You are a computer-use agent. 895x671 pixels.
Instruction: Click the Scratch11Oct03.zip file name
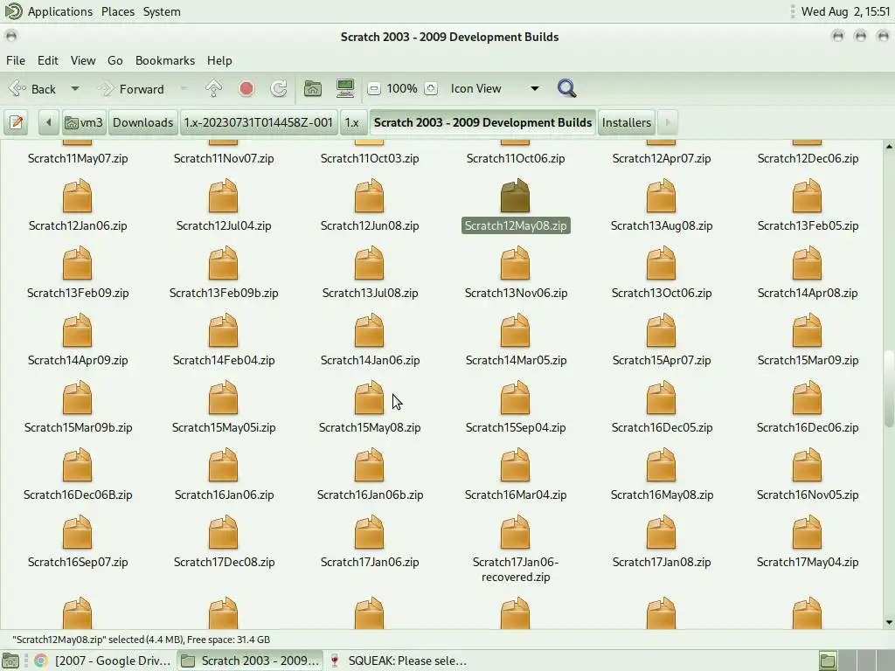pyautogui.click(x=370, y=158)
